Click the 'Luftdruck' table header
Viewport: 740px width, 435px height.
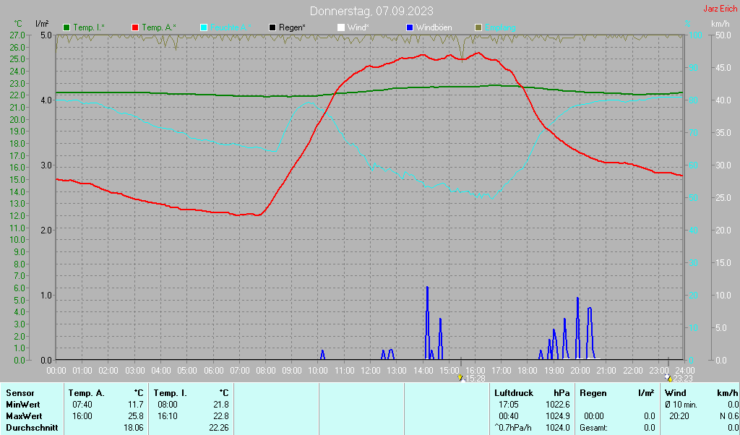(x=514, y=393)
